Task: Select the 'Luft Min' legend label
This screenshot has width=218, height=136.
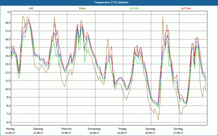Action: [x=134, y=8]
